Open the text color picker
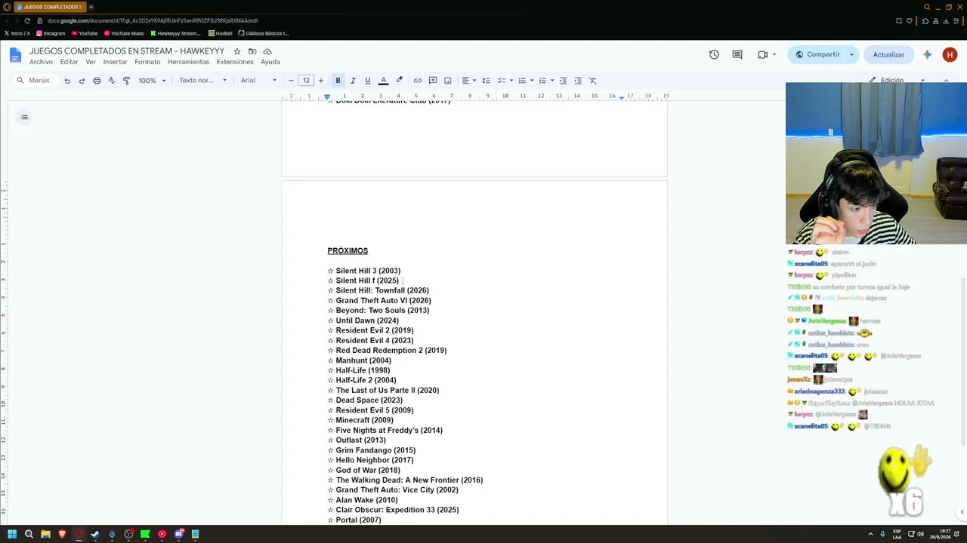 coord(383,81)
